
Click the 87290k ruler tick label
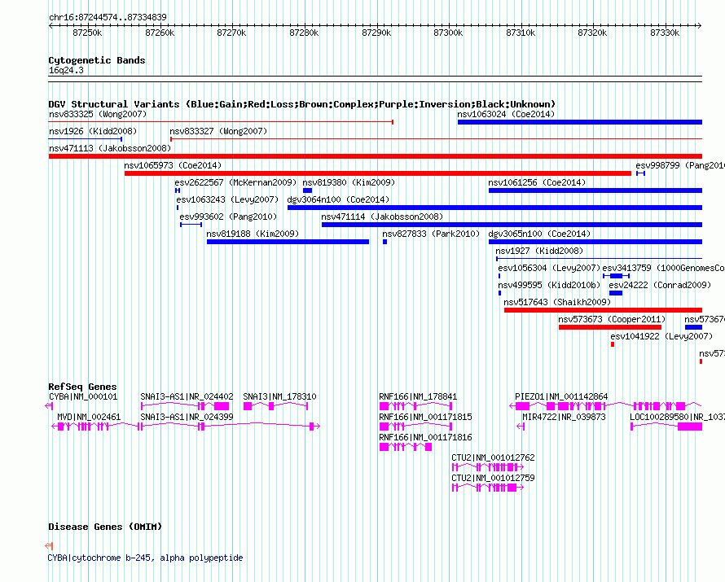point(376,33)
